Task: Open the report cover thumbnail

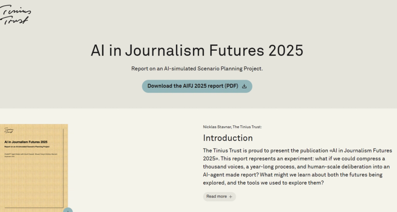Action: point(33,166)
